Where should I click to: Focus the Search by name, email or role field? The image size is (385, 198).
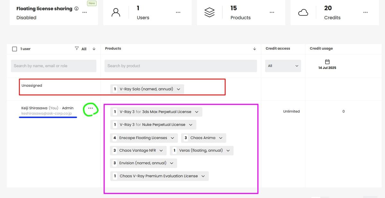(x=54, y=66)
